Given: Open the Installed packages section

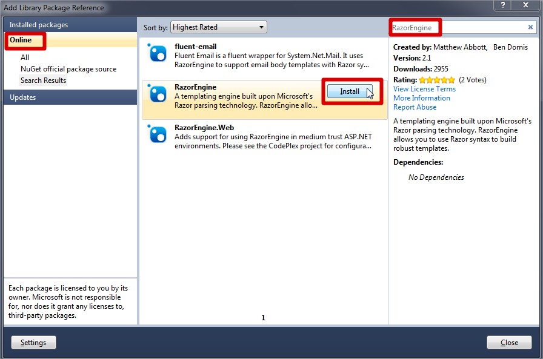Looking at the screenshot, I should 70,25.
